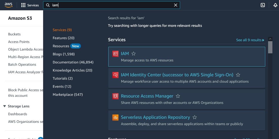Open the Buckets link in the sidebar

(x=14, y=34)
